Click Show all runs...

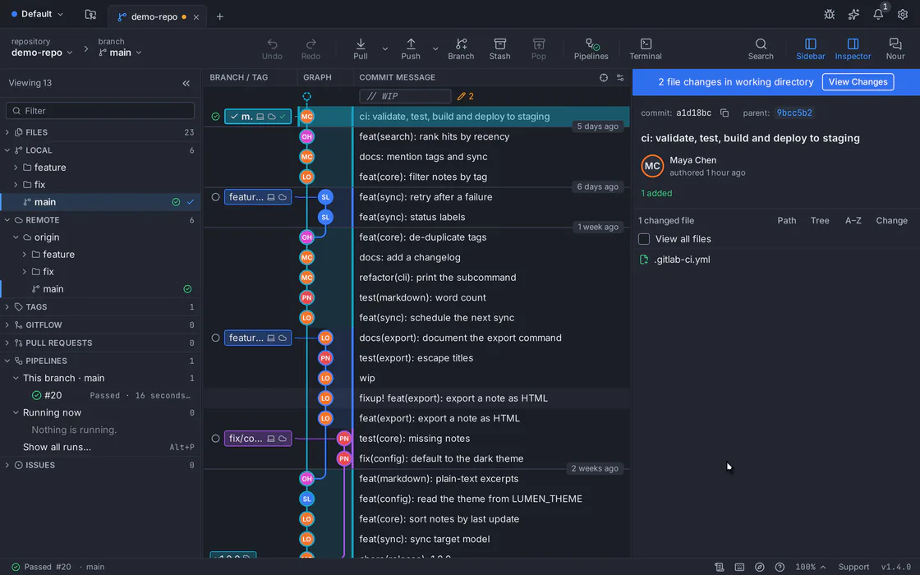coord(57,447)
